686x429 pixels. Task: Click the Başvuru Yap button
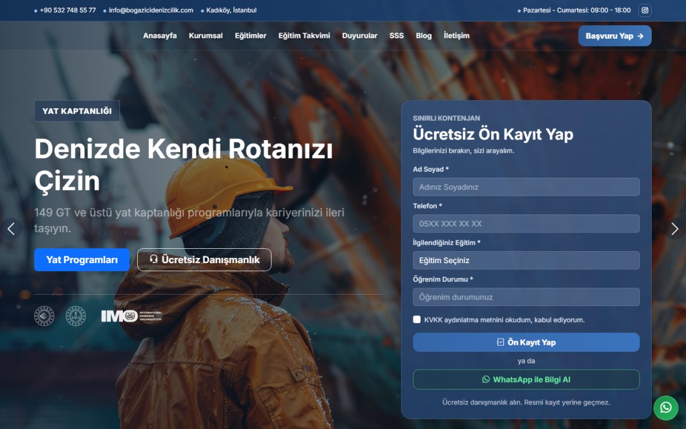click(615, 36)
